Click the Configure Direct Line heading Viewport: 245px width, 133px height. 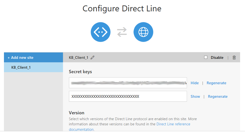click(x=122, y=9)
